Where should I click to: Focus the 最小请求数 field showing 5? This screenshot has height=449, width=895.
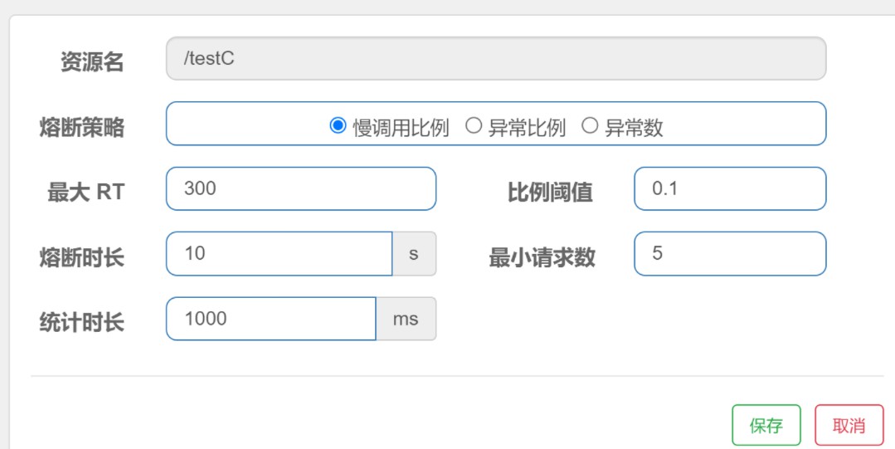point(730,254)
